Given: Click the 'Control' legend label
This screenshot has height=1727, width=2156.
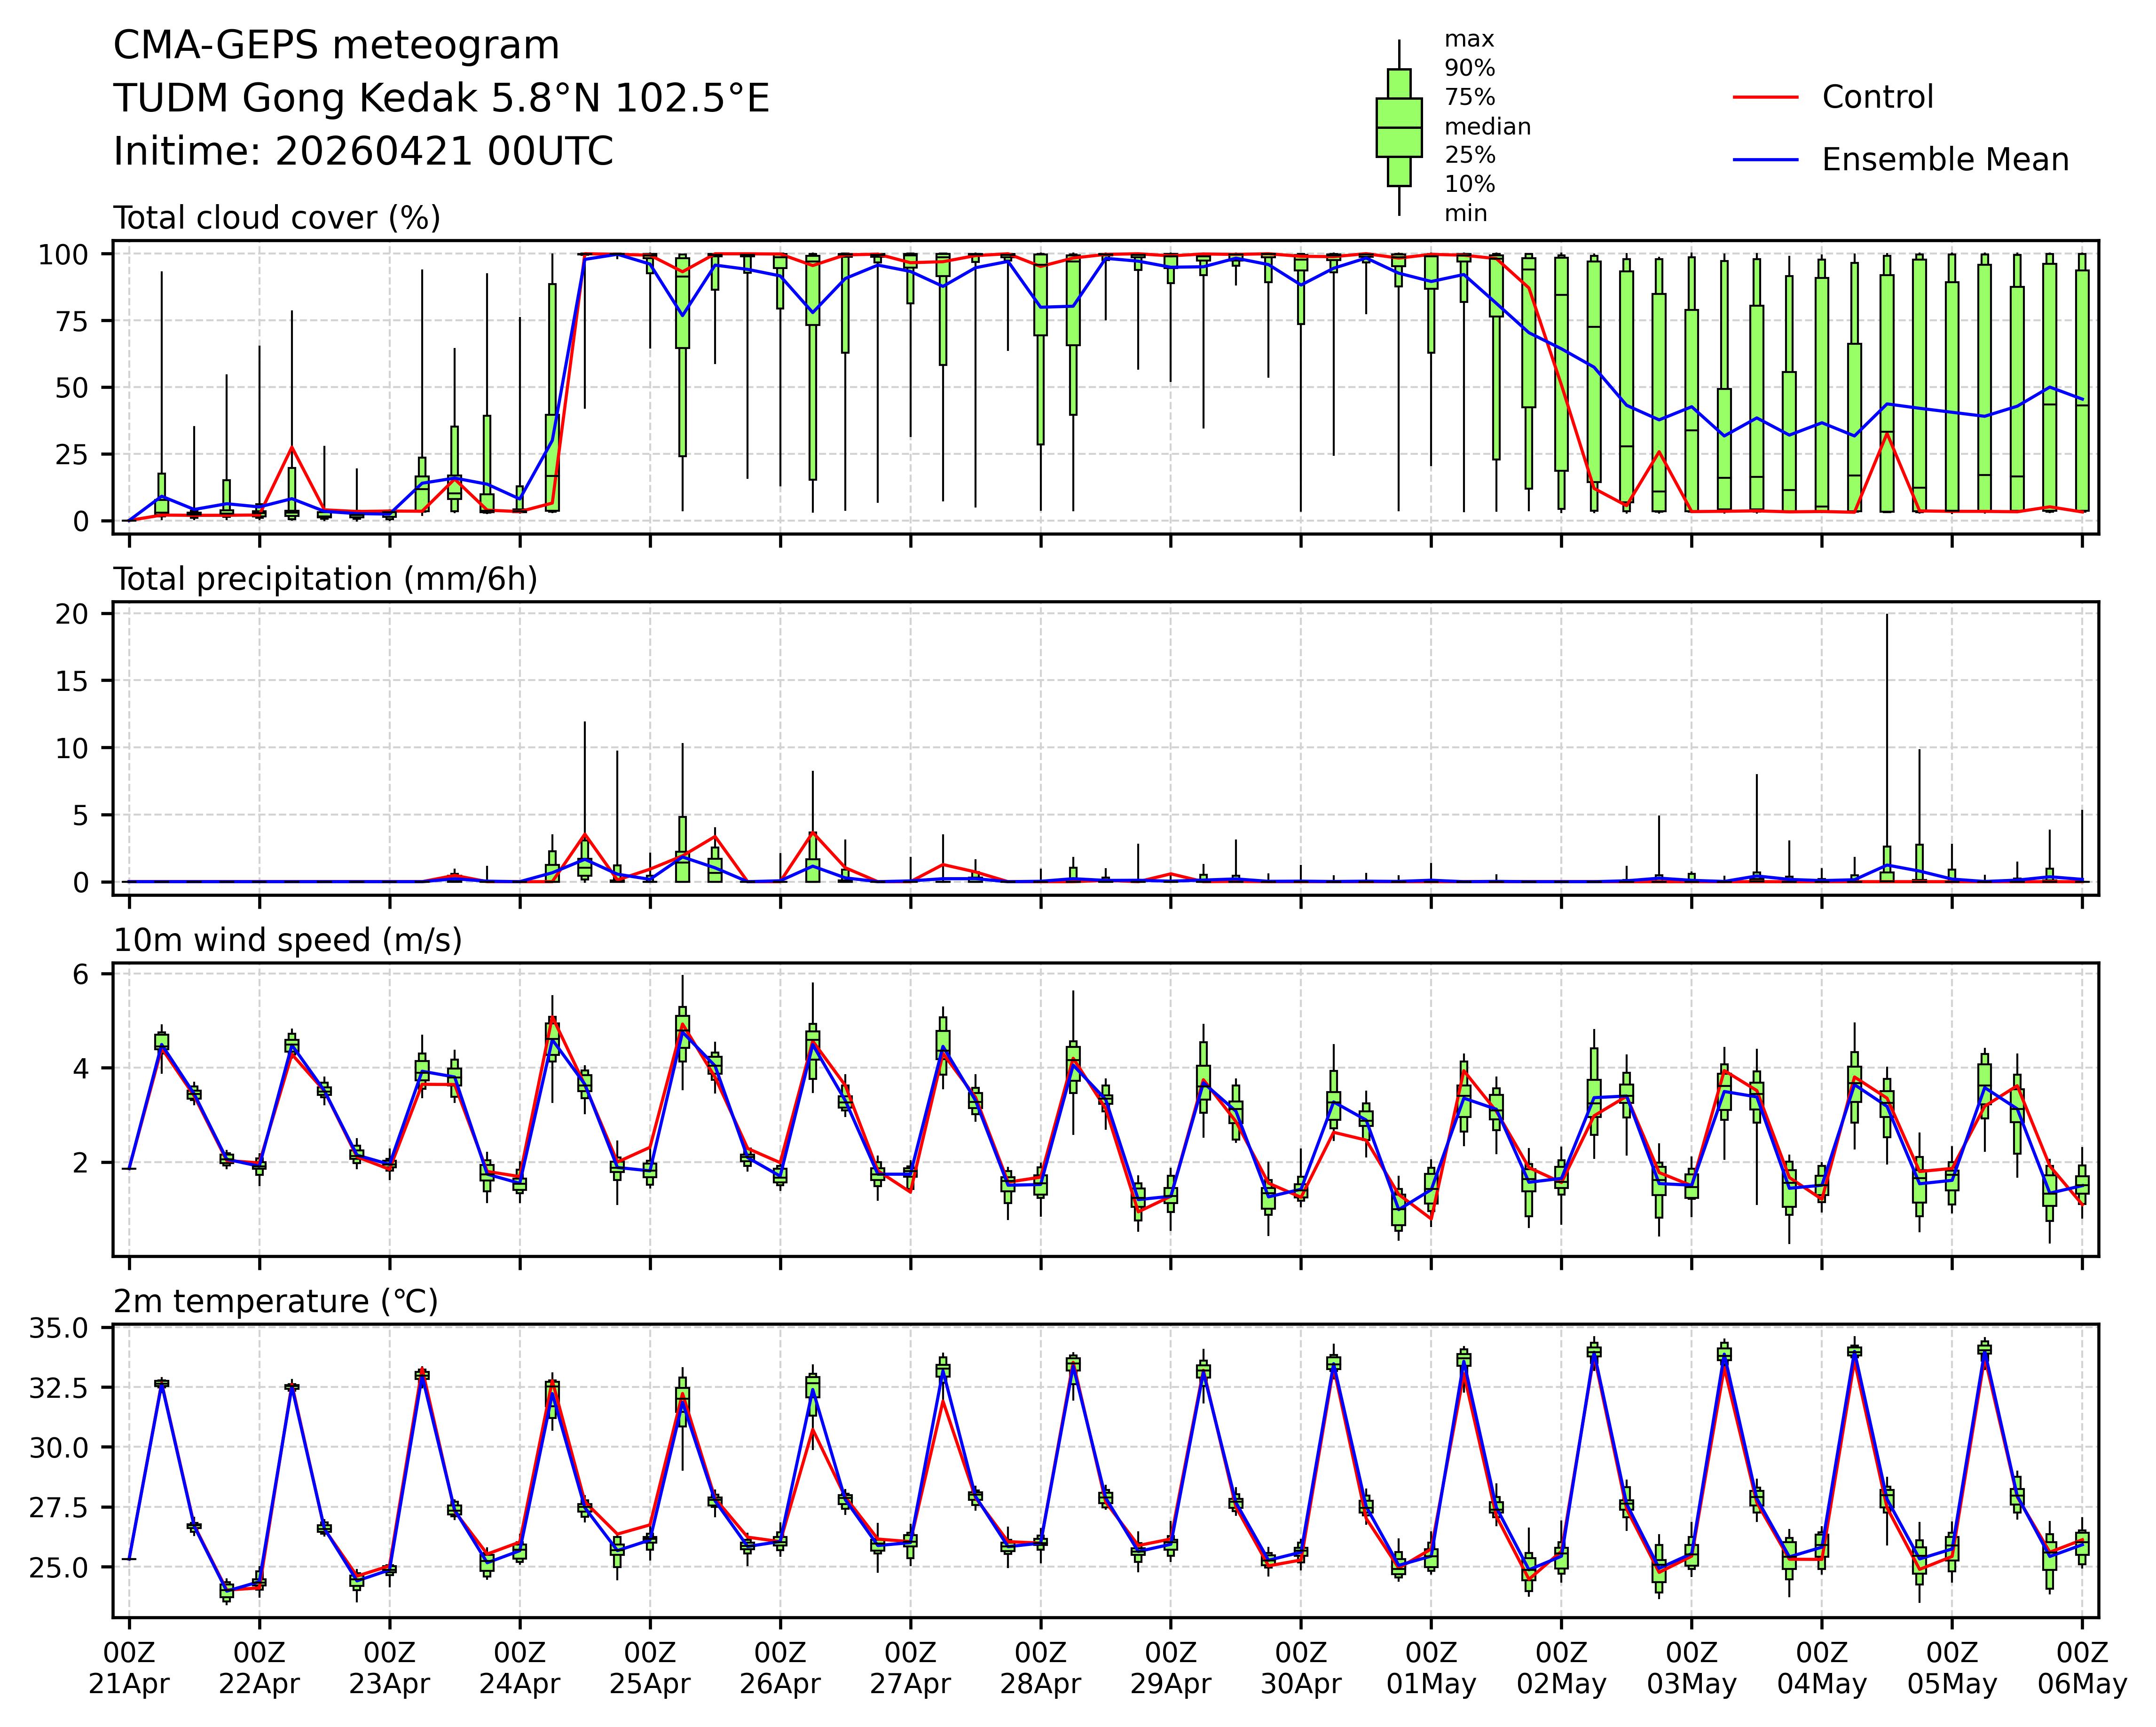Looking at the screenshot, I should [x=1877, y=97].
